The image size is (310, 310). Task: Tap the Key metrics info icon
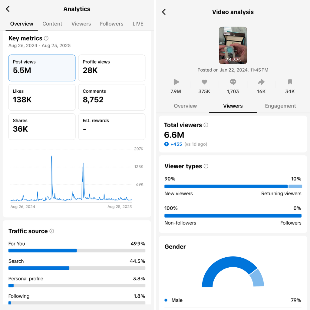coord(46,38)
